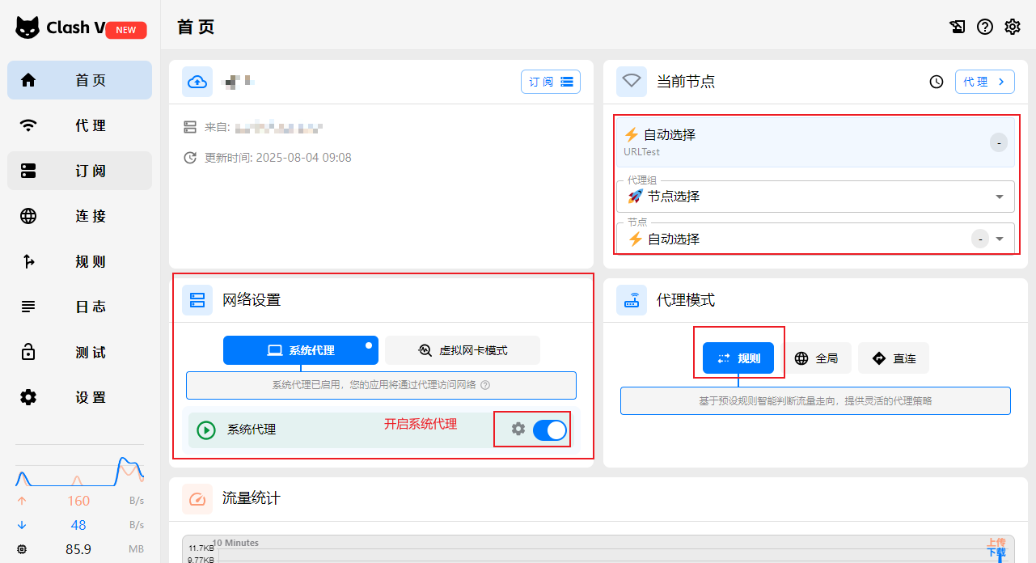Select 全局 proxy mode

(816, 358)
